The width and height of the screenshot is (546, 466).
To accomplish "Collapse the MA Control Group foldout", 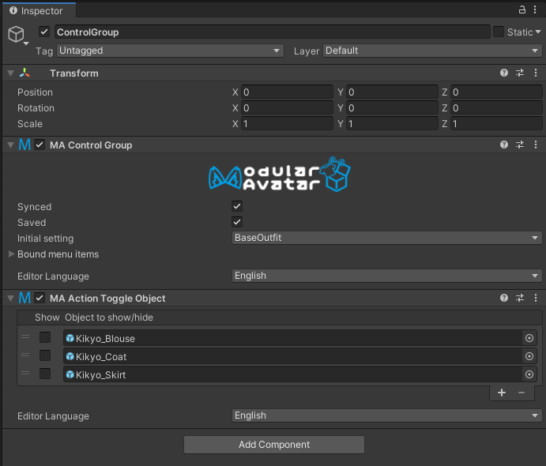I will [11, 145].
